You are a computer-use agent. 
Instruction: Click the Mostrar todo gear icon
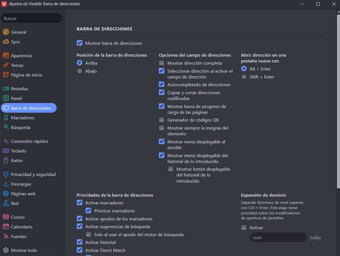click(6, 250)
